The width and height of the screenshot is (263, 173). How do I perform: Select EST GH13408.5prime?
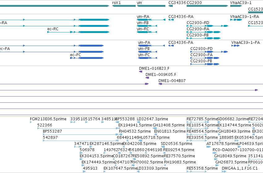click(155, 128)
